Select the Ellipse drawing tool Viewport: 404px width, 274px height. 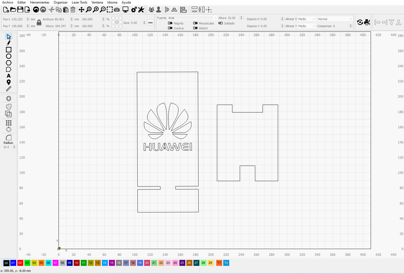pos(9,56)
